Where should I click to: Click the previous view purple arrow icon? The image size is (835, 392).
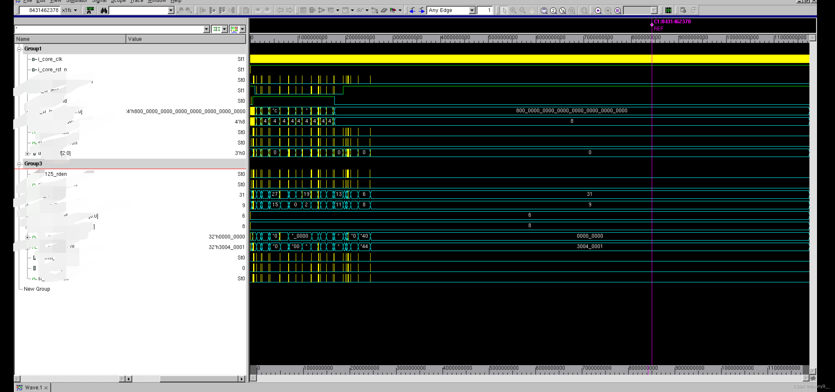click(x=598, y=10)
